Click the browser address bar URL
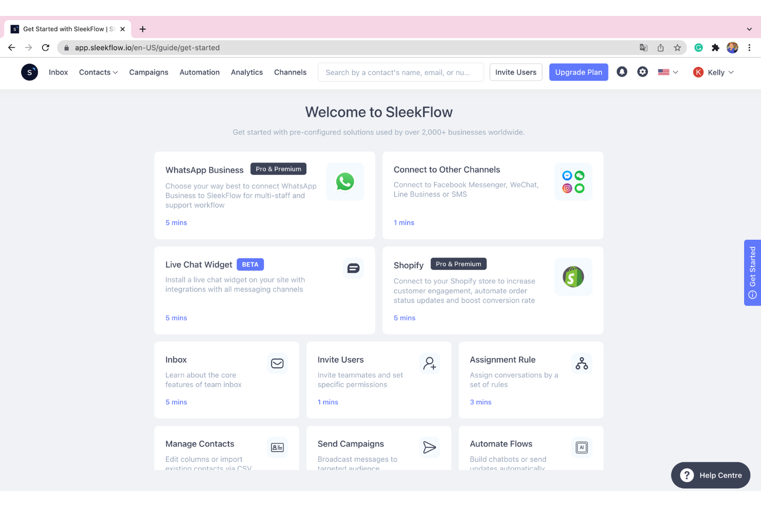This screenshot has width=761, height=507. point(147,48)
